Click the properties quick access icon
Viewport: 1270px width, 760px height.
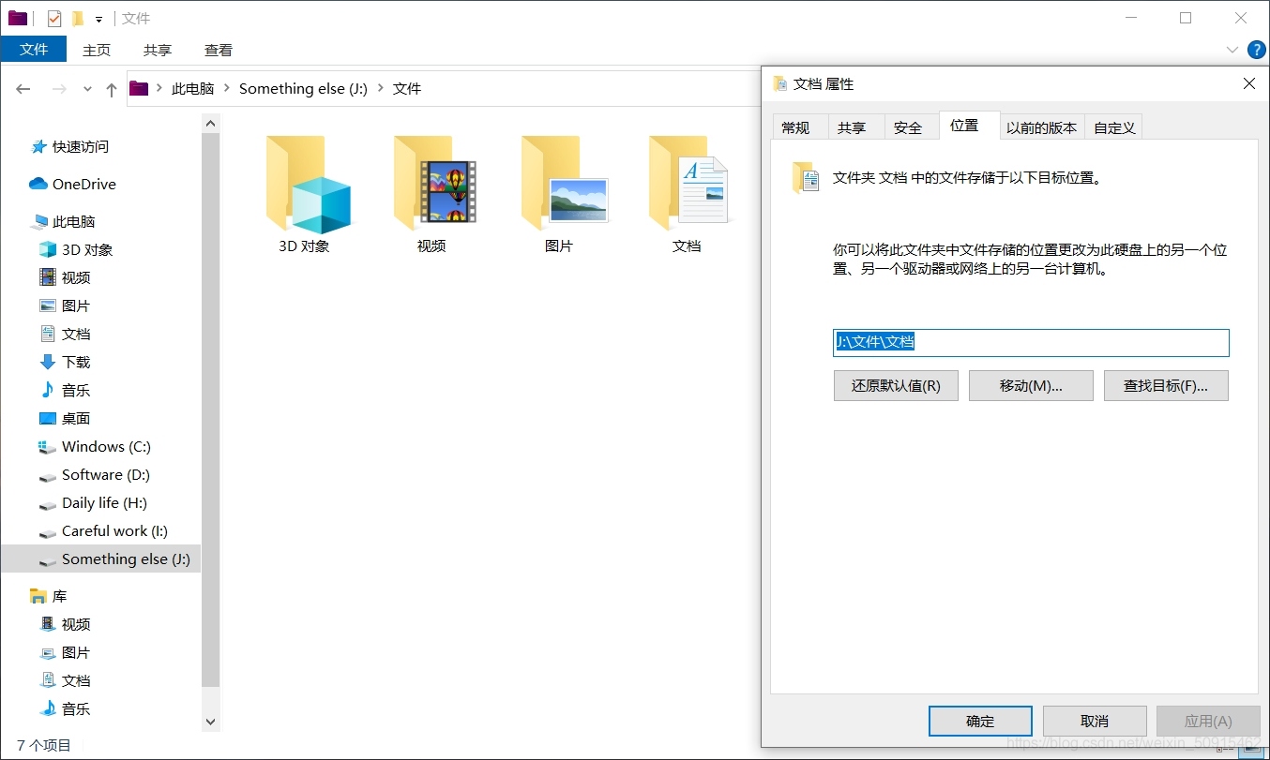tap(54, 18)
